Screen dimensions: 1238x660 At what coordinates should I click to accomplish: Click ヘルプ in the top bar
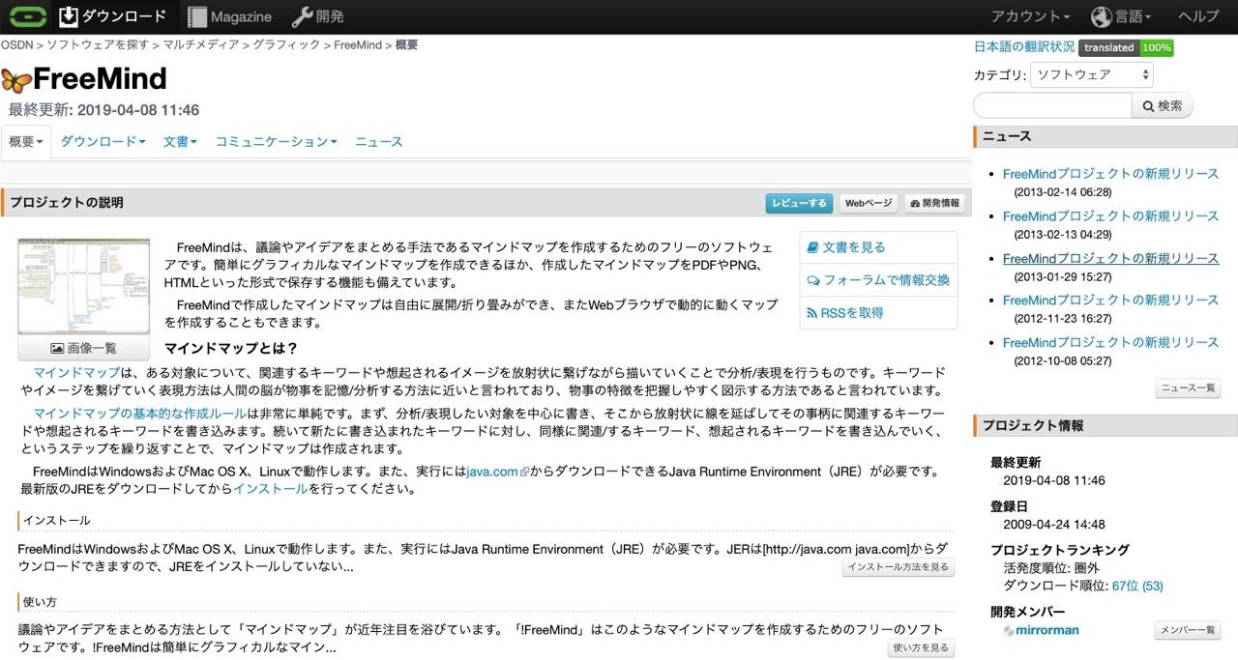[x=1198, y=16]
